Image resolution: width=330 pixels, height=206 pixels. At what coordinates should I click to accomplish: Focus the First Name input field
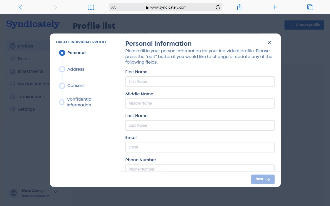(x=200, y=82)
